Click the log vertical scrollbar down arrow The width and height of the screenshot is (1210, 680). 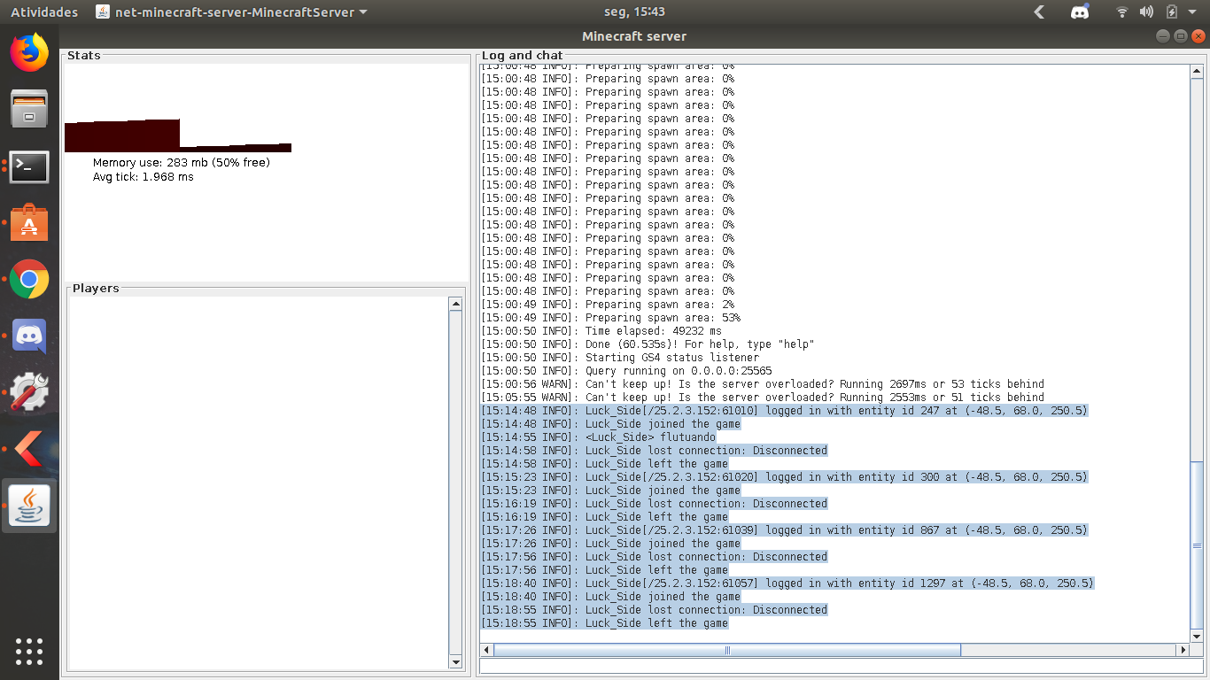click(1198, 636)
